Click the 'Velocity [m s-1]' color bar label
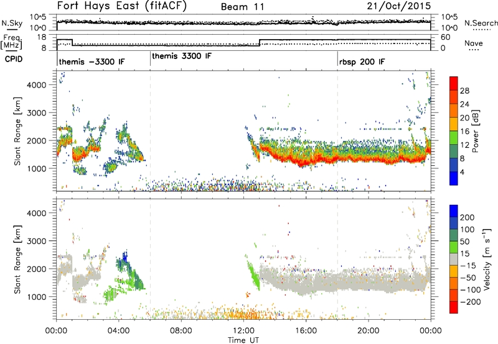The image size is (498, 344). click(x=486, y=259)
